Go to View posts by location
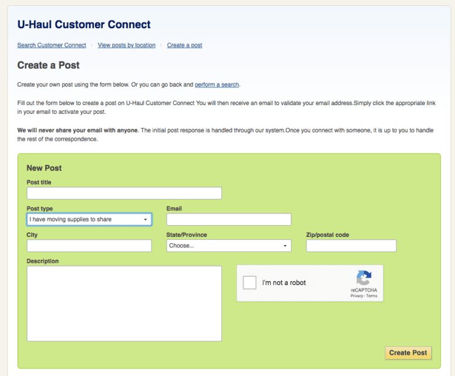Viewport: 455px width, 376px height. (x=126, y=45)
